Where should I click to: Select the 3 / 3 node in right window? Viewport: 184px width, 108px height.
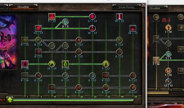[x=168, y=54]
